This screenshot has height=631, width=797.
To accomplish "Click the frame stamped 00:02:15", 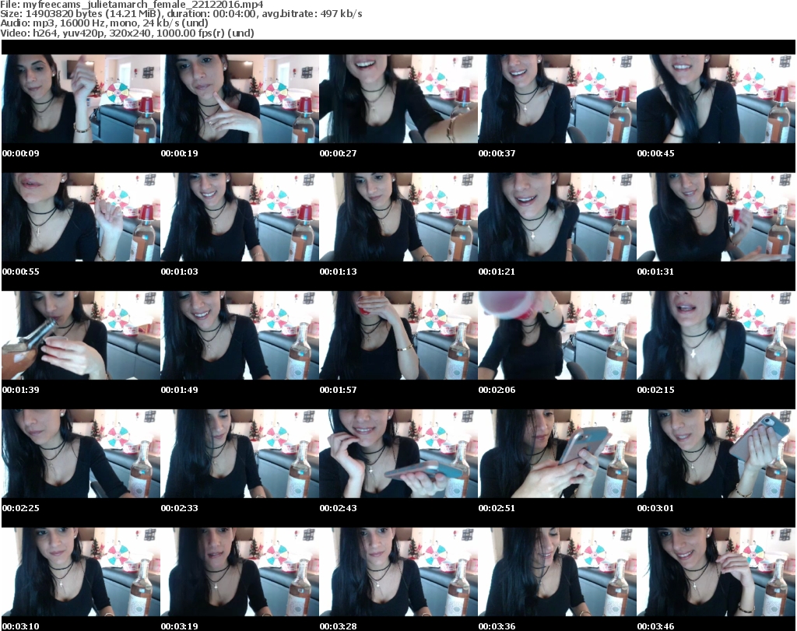I will point(716,335).
